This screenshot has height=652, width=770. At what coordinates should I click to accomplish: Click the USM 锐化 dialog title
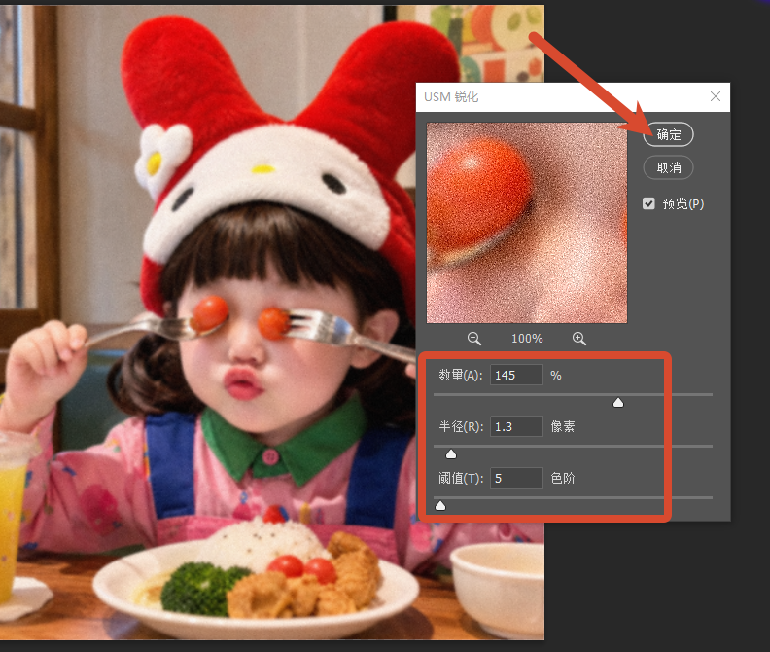(x=451, y=97)
